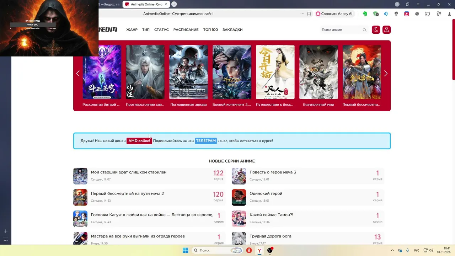Open 'Одинокий герой' entry

(x=266, y=193)
